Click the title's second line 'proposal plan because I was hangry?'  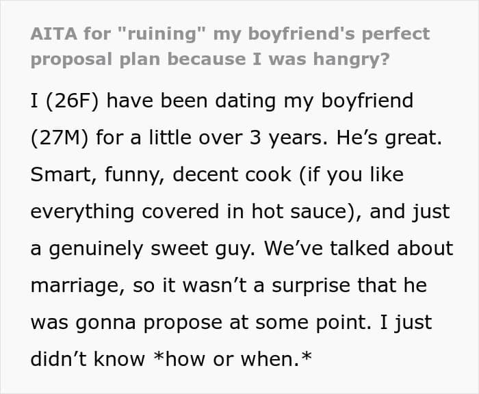coord(210,59)
